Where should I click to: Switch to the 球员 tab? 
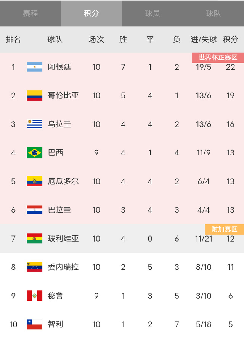click(x=152, y=13)
